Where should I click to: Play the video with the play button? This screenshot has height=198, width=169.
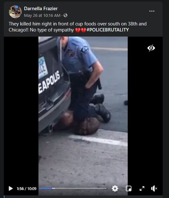point(10,188)
